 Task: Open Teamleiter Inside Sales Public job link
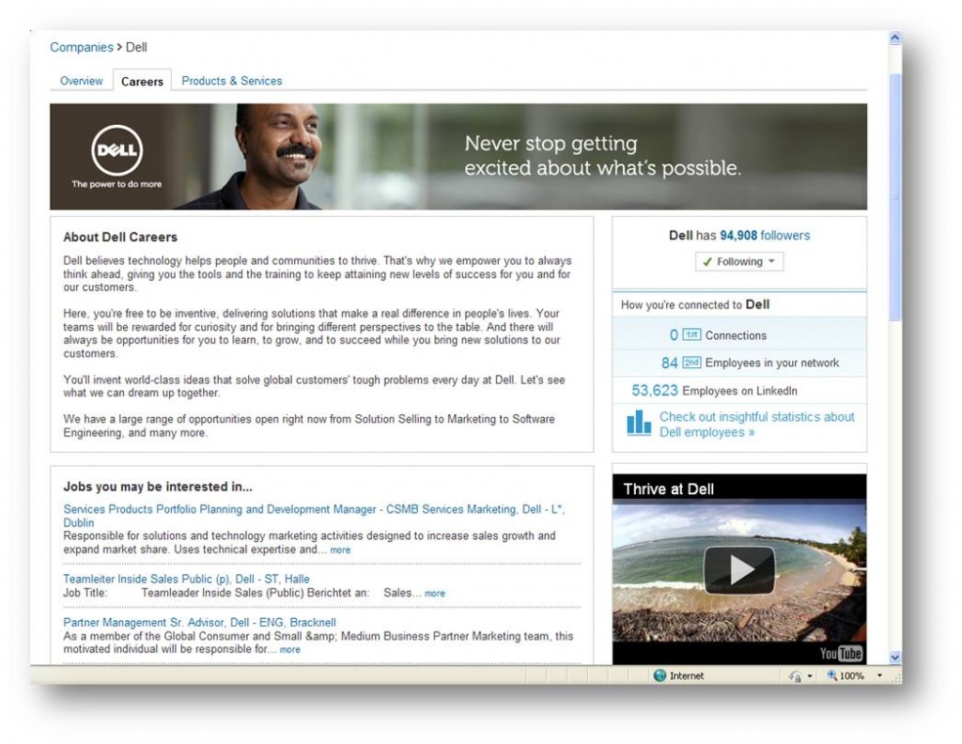pyautogui.click(x=186, y=579)
